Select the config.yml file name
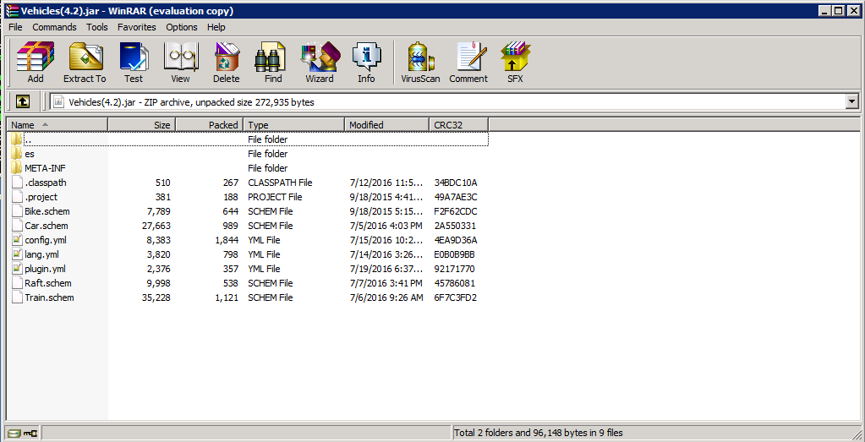This screenshot has width=865, height=442. pos(46,240)
